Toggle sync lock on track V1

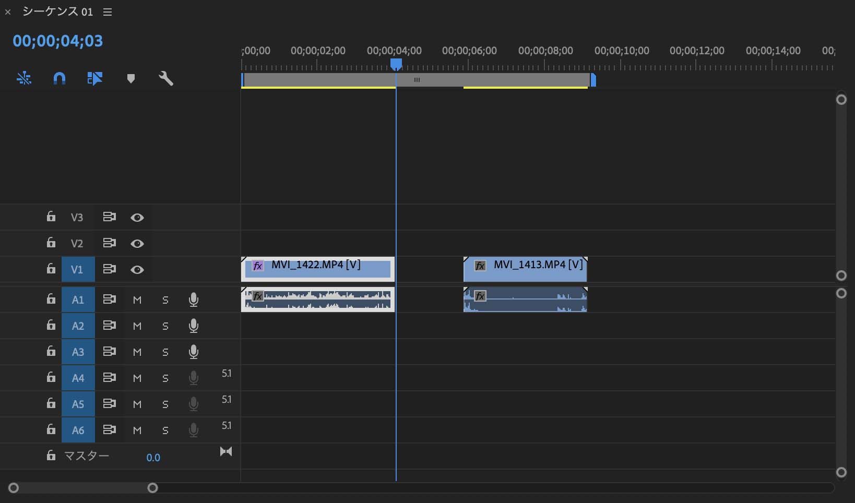[109, 269]
